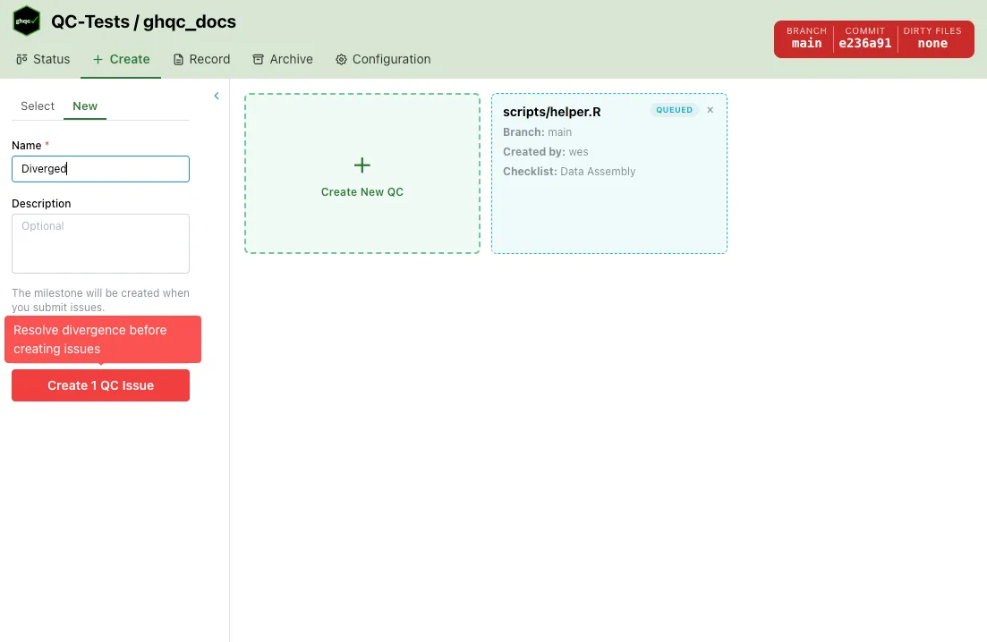The height and width of the screenshot is (642, 987).
Task: Select the Create tab
Action: coord(121,59)
